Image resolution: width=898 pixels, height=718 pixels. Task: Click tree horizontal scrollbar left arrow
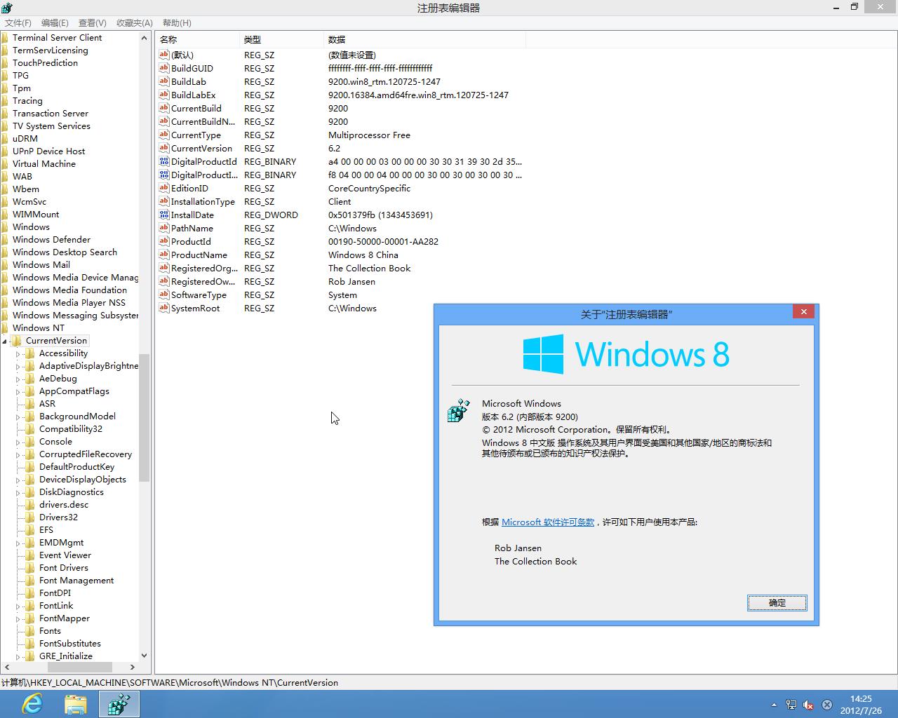click(6, 668)
